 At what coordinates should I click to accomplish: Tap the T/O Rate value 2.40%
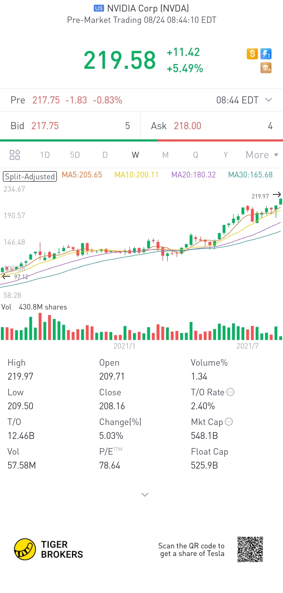coord(203,406)
